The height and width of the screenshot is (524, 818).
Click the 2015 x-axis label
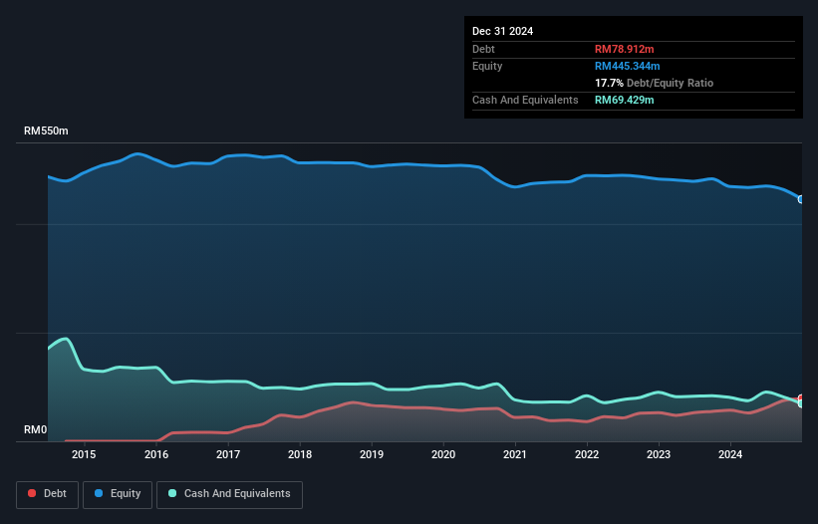pyautogui.click(x=84, y=454)
